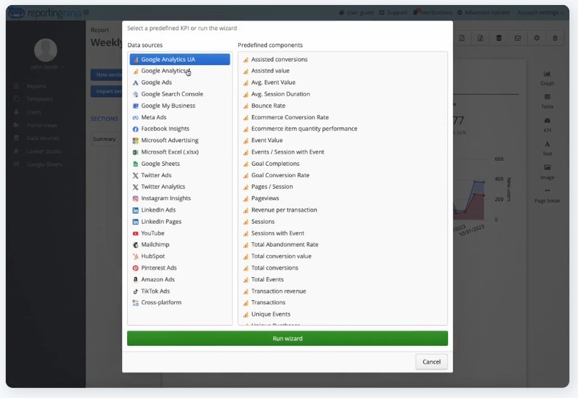Screen dimensions: 578x398
Task: Select Mailchimp data source
Action: coord(180,245)
